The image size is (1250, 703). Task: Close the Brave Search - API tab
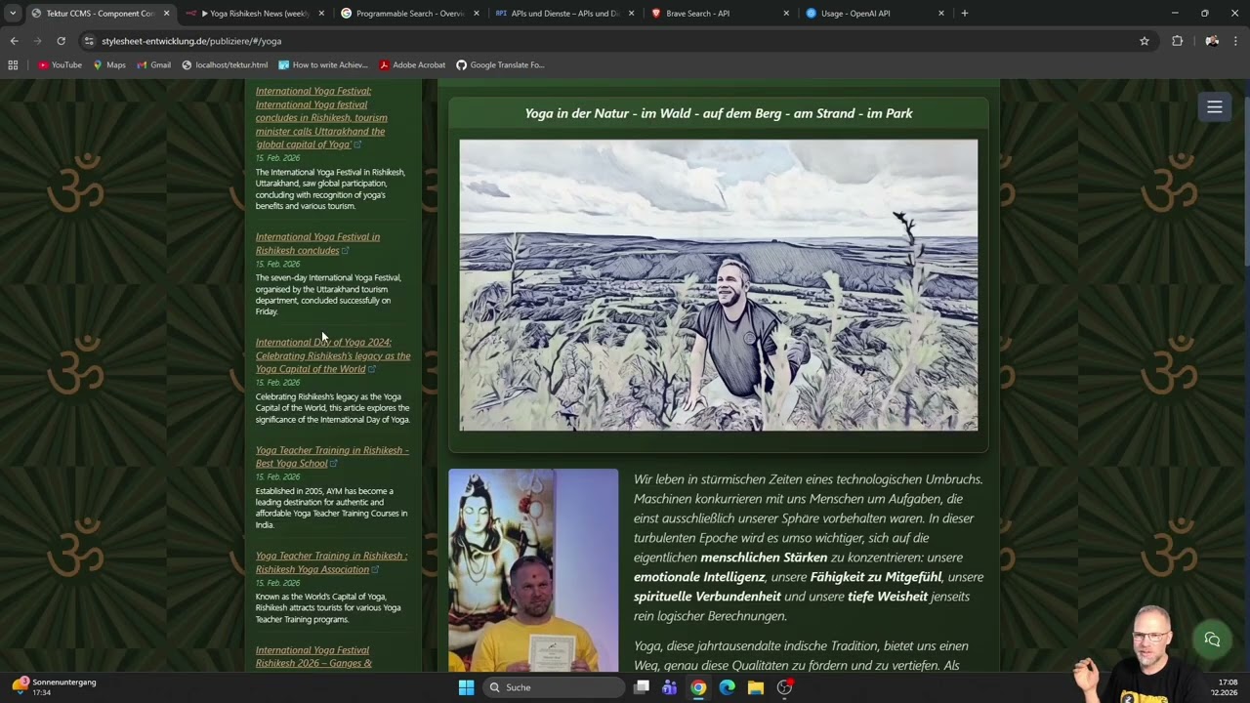pos(786,14)
